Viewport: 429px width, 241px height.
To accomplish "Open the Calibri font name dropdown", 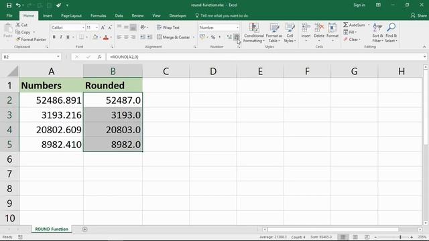I will [x=83, y=27].
